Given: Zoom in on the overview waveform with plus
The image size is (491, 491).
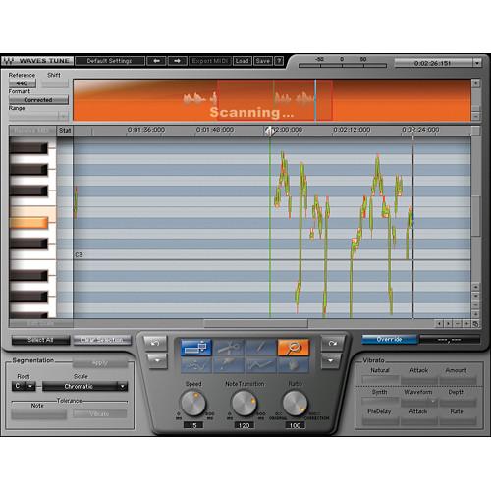Looking at the screenshot, I should (x=476, y=83).
